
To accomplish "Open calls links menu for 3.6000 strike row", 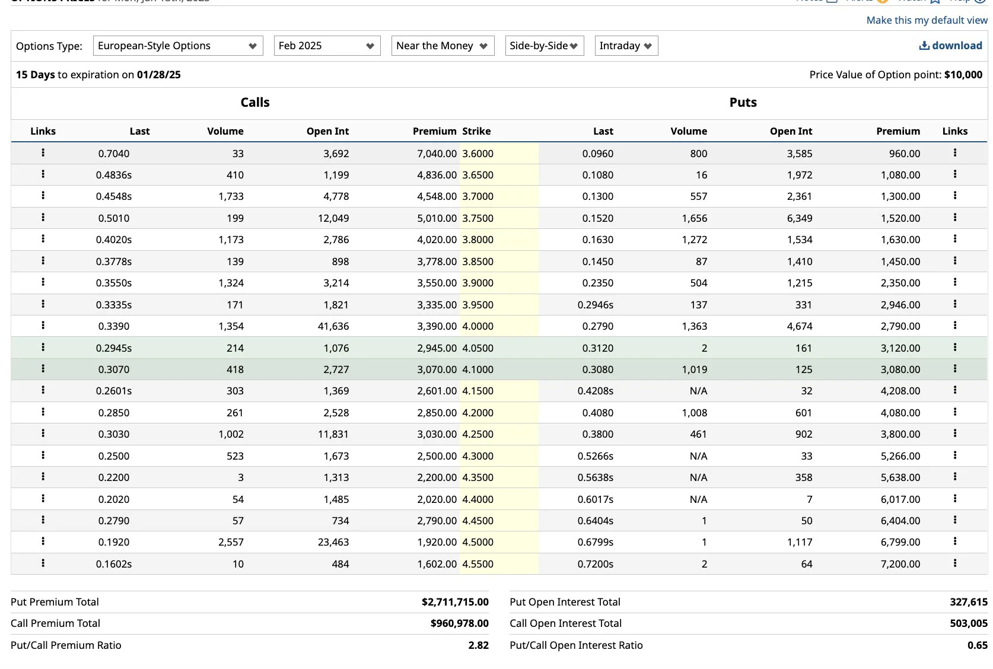I will click(x=43, y=153).
